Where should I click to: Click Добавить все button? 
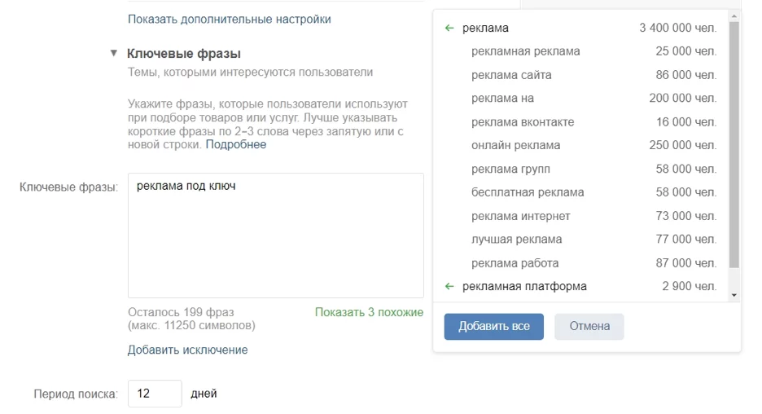pyautogui.click(x=493, y=327)
